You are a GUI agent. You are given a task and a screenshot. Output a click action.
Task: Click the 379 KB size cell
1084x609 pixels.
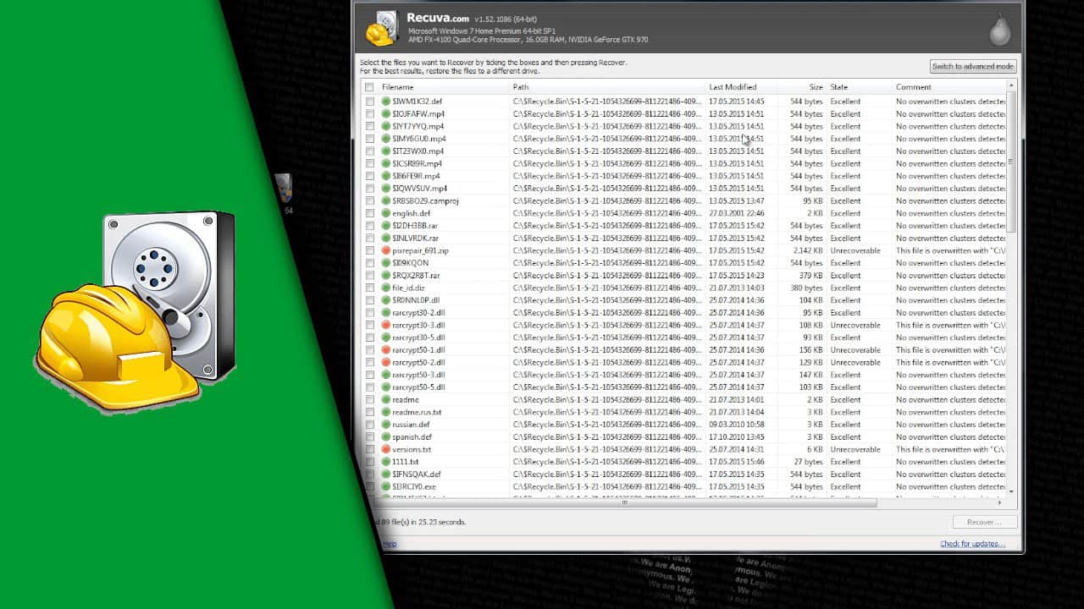point(810,275)
